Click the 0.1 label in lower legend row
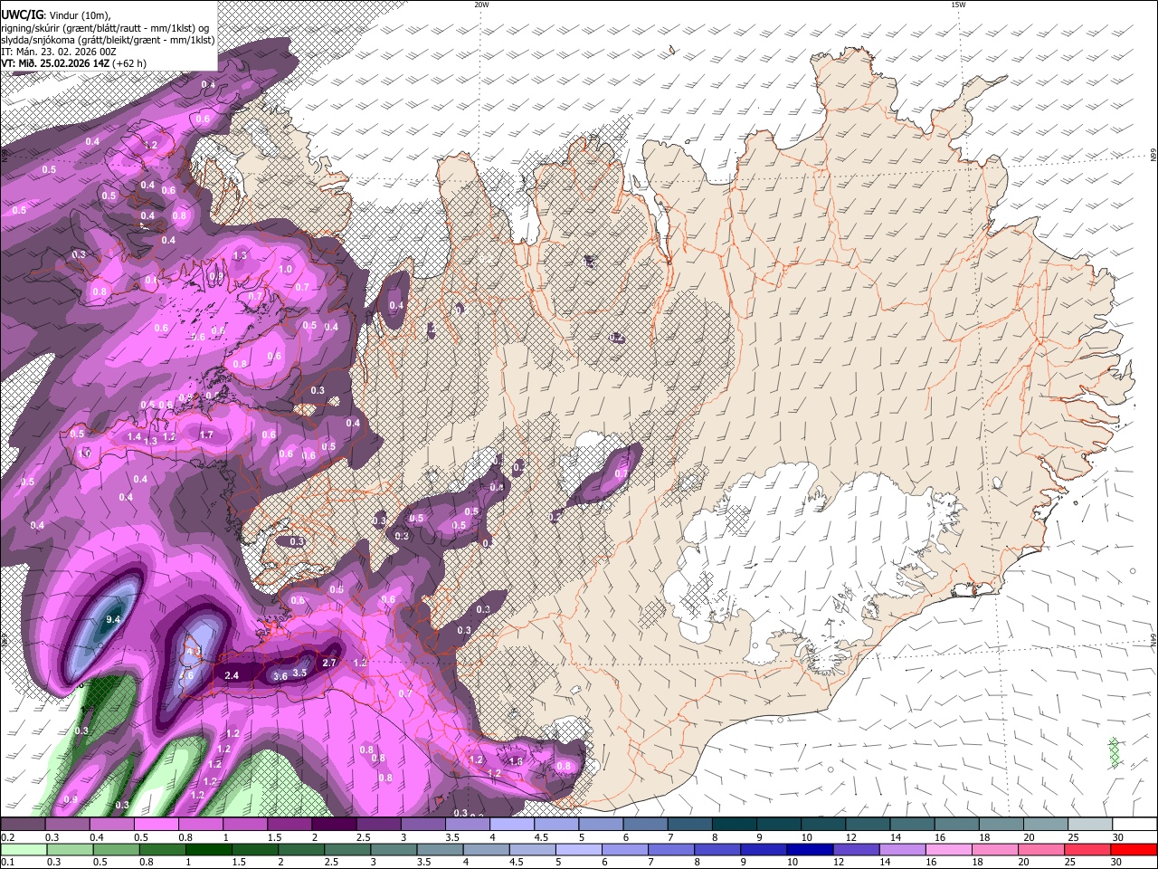This screenshot has width=1158, height=869. [x=7, y=862]
